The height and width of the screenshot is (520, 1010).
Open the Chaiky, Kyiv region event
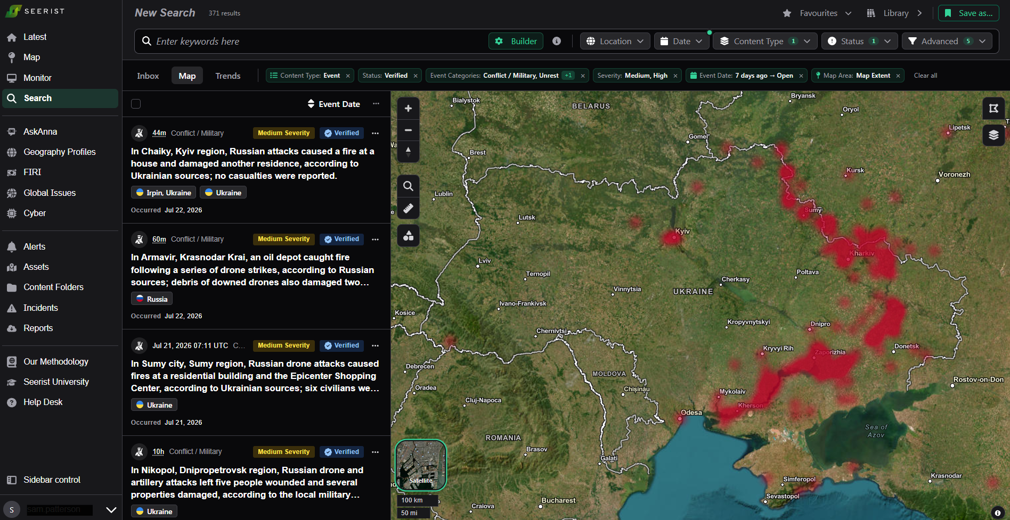click(253, 163)
